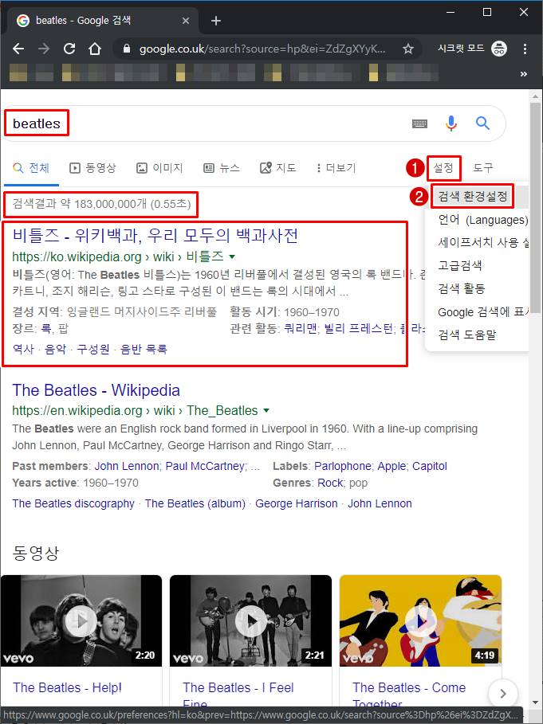Viewport: 543px width, 724px height.
Task: Play the I Feel Fine thumbnail
Action: [251, 620]
